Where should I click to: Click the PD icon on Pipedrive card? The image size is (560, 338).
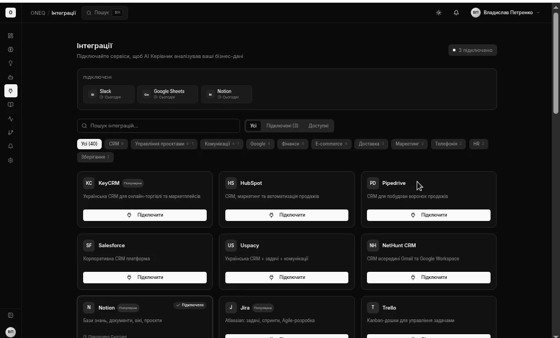click(x=373, y=183)
